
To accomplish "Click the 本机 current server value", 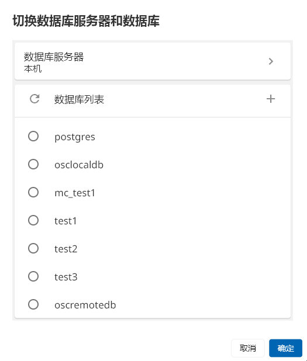I will [x=33, y=68].
